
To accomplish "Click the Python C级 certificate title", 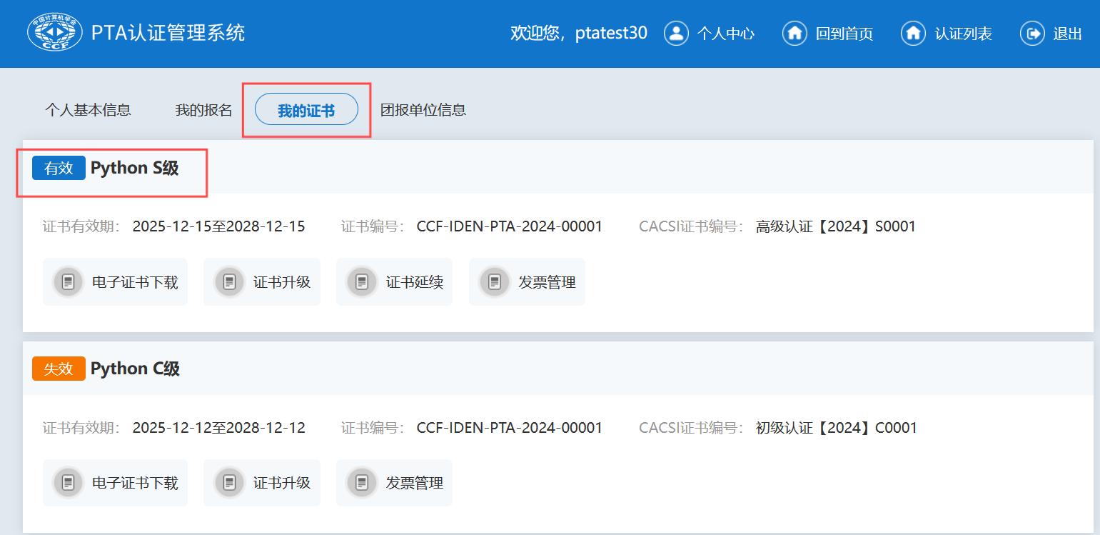I will tap(136, 369).
